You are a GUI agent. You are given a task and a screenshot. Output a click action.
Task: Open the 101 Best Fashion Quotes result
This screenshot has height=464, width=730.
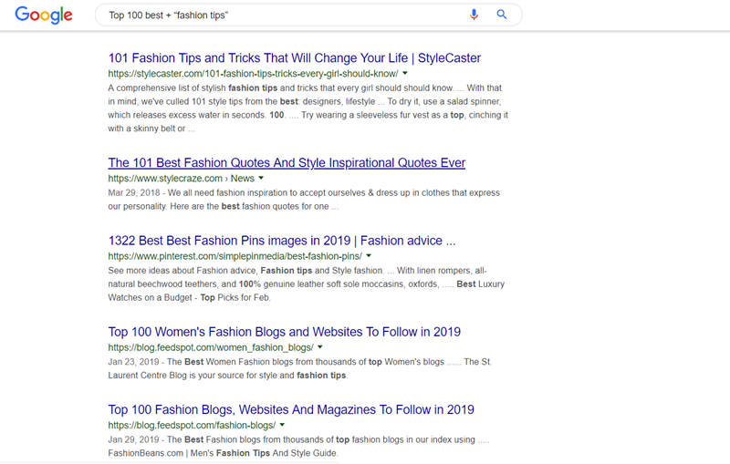point(287,163)
